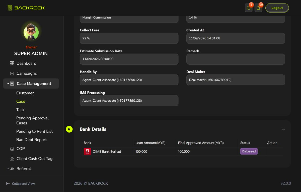
Task: Click the Logout button
Action: pos(277,8)
